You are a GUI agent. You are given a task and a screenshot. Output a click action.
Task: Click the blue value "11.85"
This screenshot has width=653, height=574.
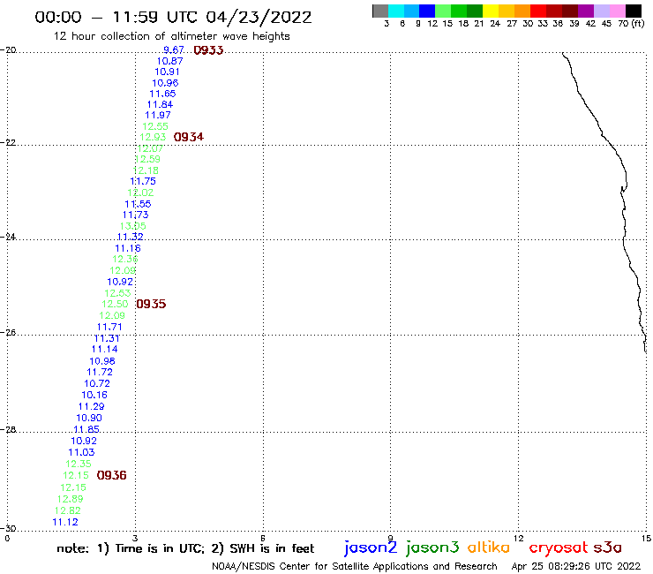coord(86,429)
